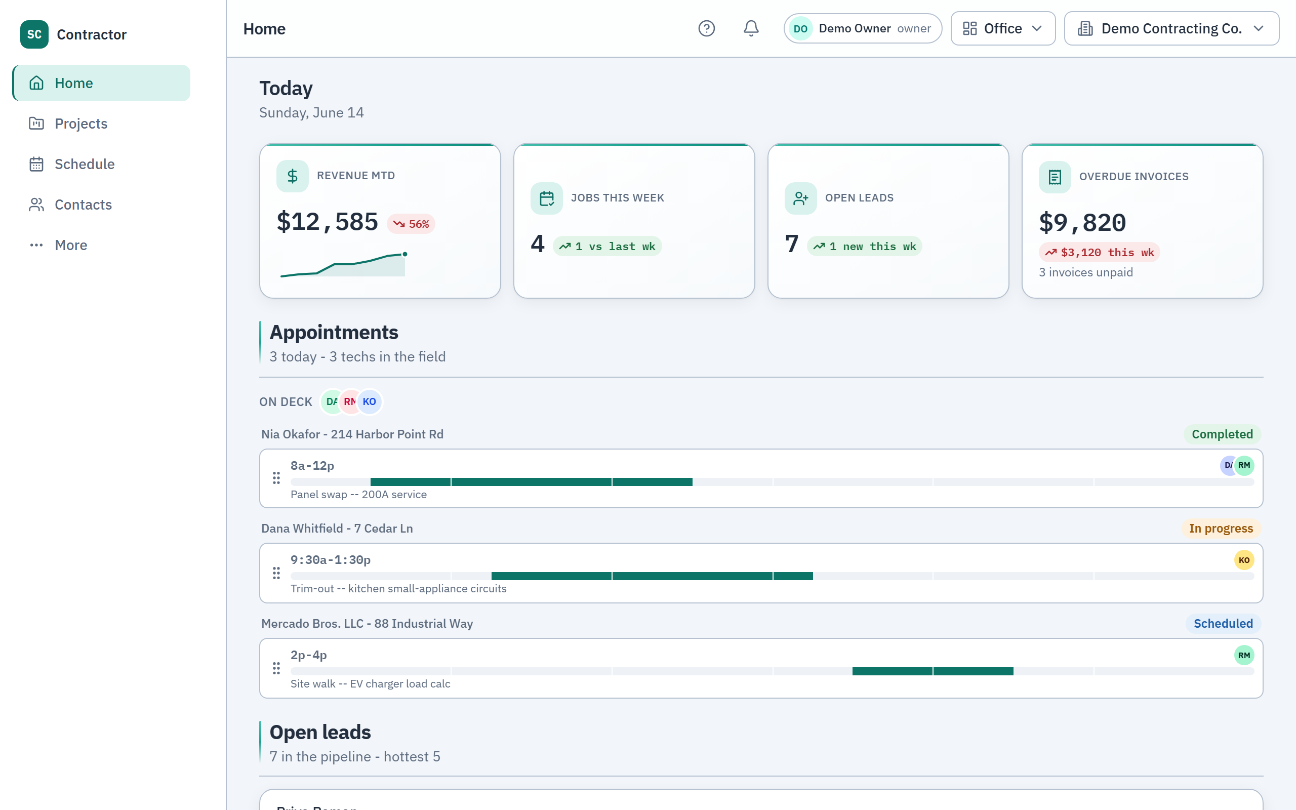Click the 8a-12p timeline bar
The width and height of the screenshot is (1296, 810).
[x=531, y=482]
